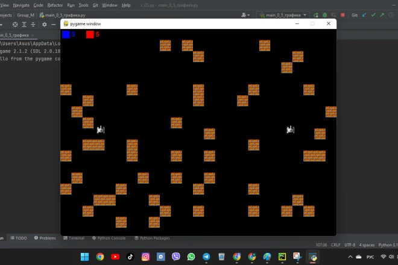
Task: Open the TODO tool window
Action: coord(19,238)
